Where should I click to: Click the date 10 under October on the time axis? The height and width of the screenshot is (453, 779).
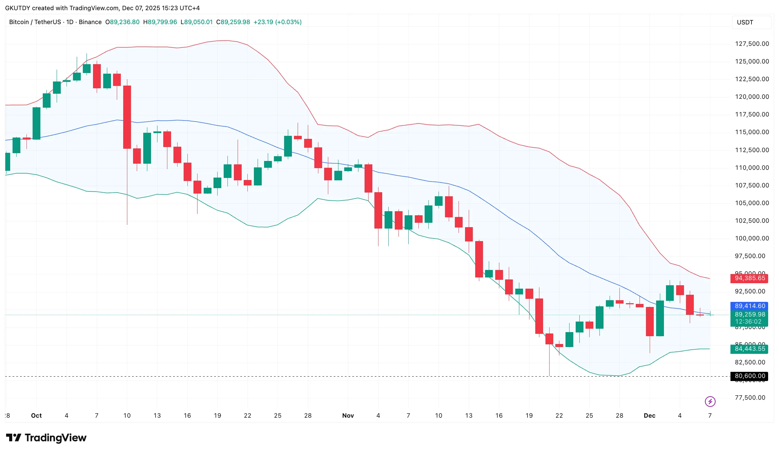click(127, 416)
